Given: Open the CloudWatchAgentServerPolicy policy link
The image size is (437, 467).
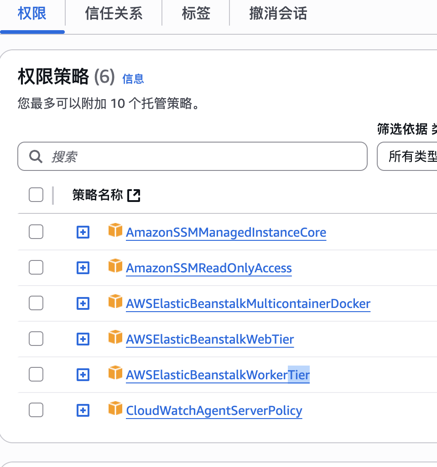Looking at the screenshot, I should click(x=214, y=411).
